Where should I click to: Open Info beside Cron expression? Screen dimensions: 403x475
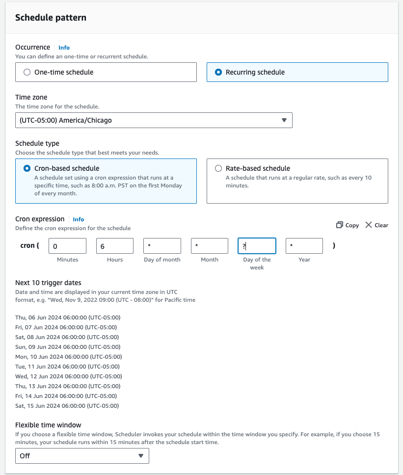point(78,219)
